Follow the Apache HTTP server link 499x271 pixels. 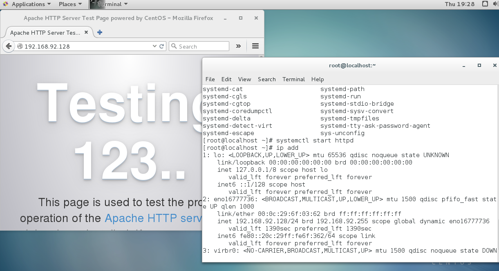[x=154, y=218]
